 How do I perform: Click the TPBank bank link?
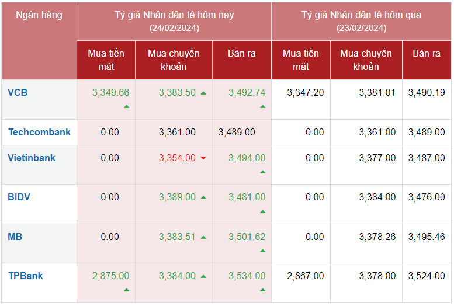coord(25,276)
